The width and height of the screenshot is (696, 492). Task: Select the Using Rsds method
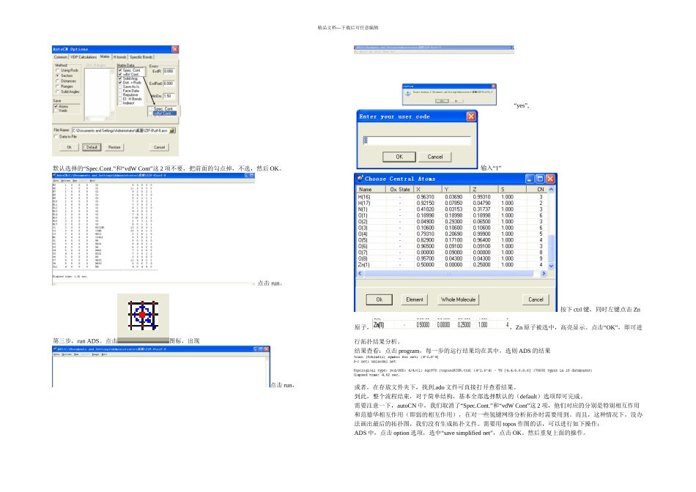tap(57, 70)
